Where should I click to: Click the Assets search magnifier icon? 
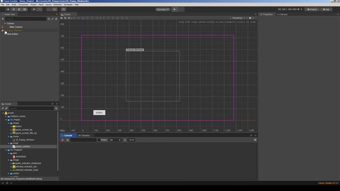point(56,108)
